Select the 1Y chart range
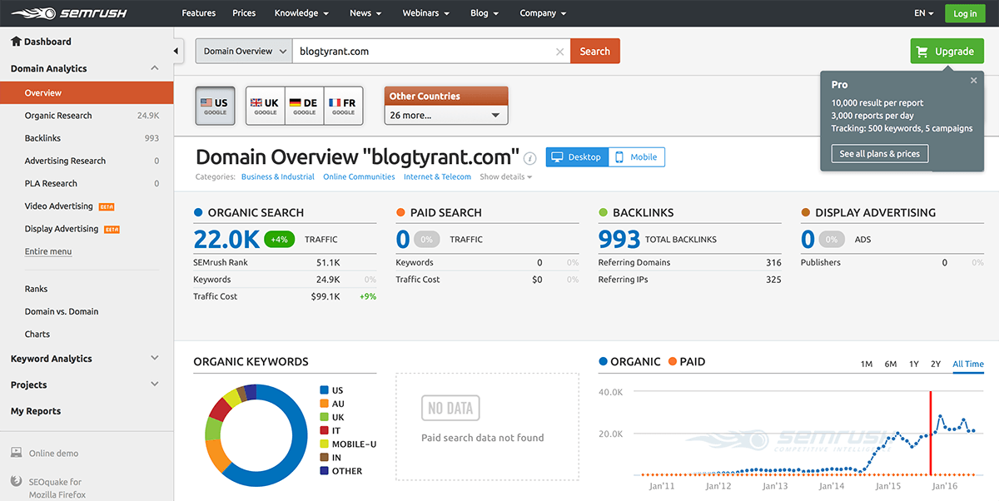The image size is (999, 501). pyautogui.click(x=914, y=365)
